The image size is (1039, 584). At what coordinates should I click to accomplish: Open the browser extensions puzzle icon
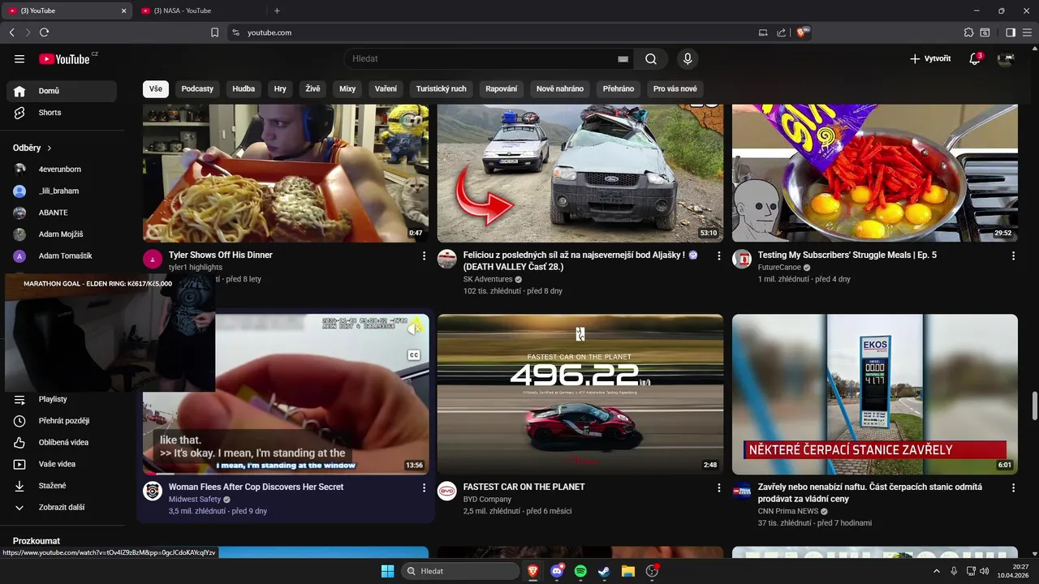968,32
